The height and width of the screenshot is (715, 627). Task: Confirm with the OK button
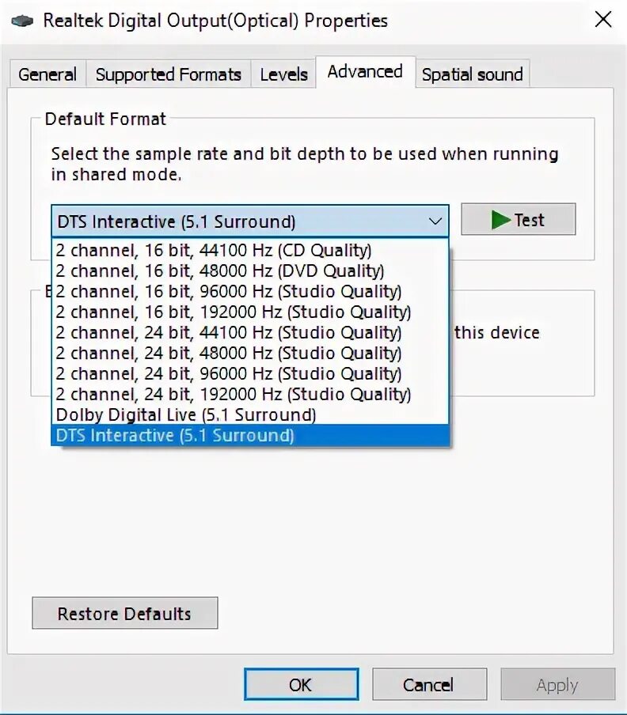(x=301, y=684)
